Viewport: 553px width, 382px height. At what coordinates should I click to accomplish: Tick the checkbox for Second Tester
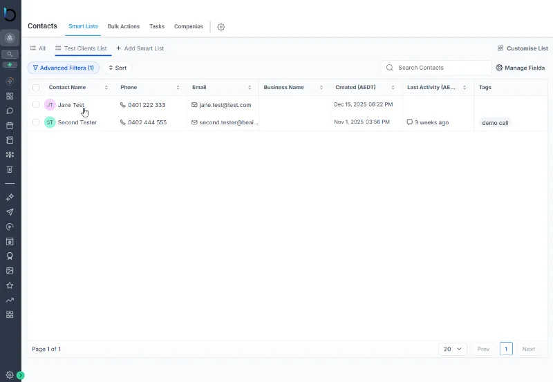tap(36, 122)
